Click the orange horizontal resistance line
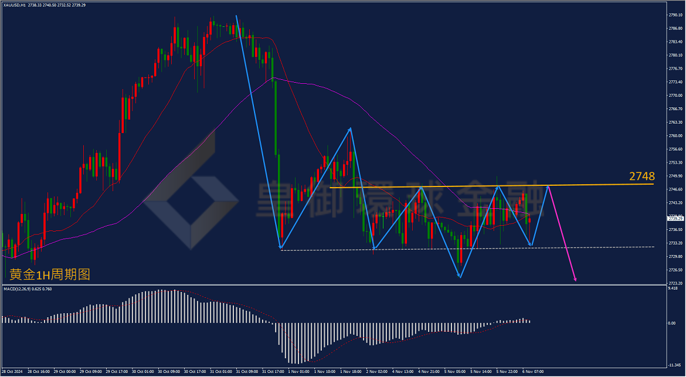686x377 pixels. (491, 186)
